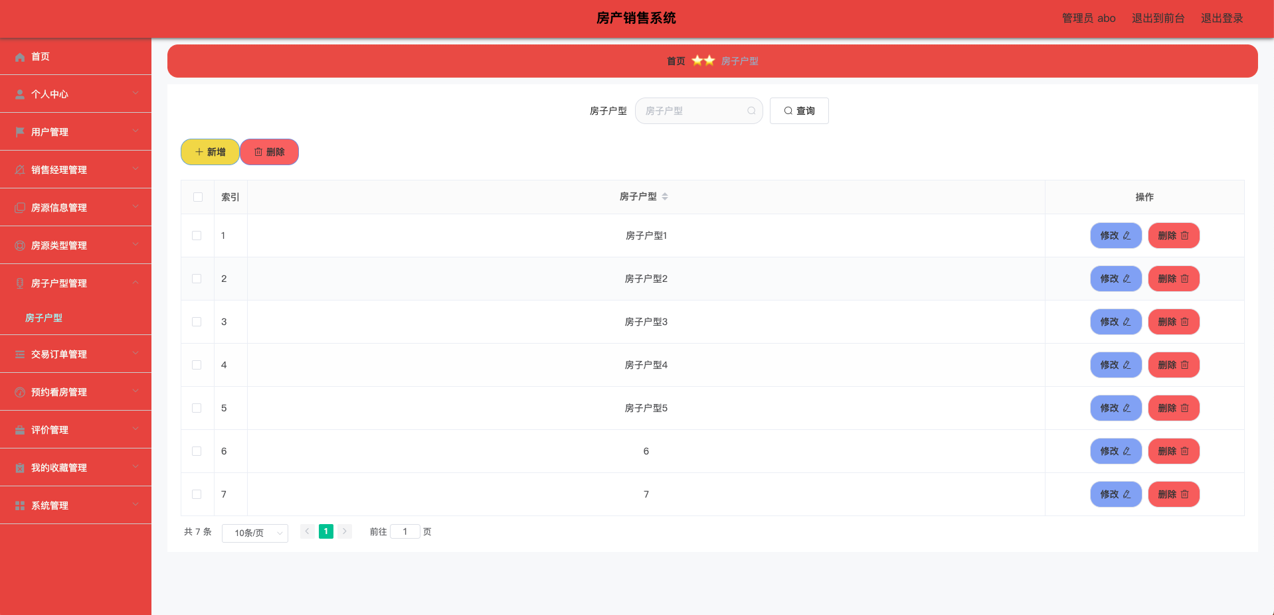Expand the 用户管理 menu chevron

136,131
